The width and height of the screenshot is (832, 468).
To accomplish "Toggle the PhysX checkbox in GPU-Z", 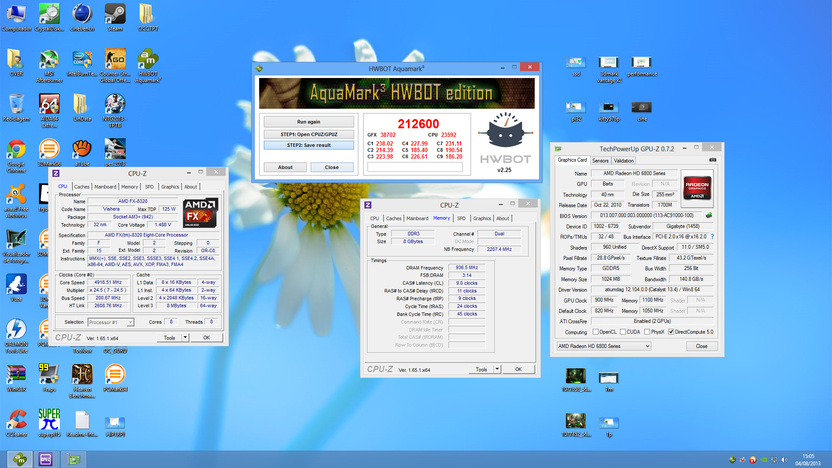I will click(647, 332).
